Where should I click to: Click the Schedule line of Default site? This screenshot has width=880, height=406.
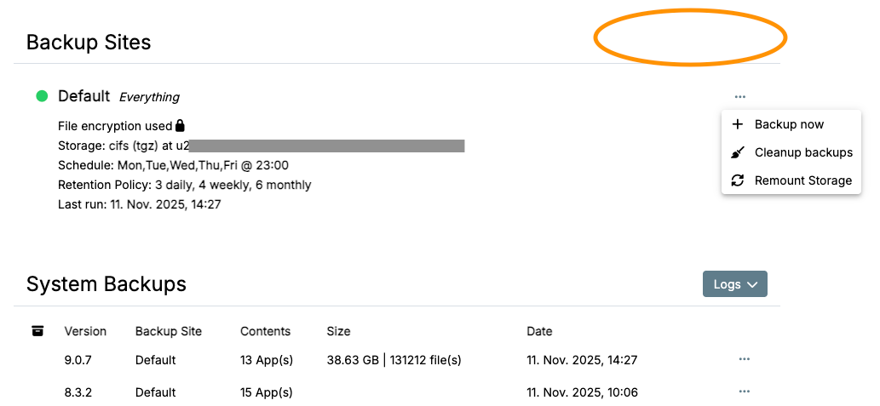(x=173, y=165)
